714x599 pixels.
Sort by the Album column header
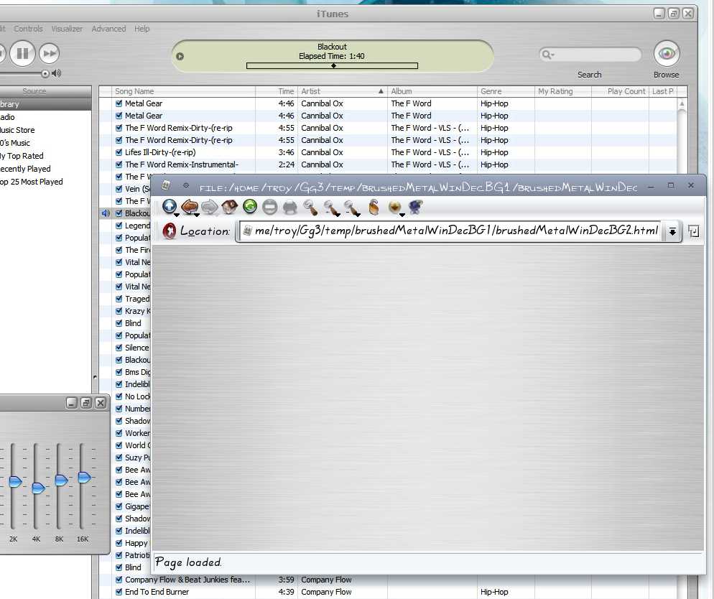(x=432, y=91)
